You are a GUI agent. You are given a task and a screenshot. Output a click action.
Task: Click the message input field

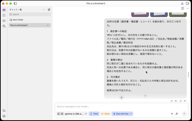click(121, 107)
